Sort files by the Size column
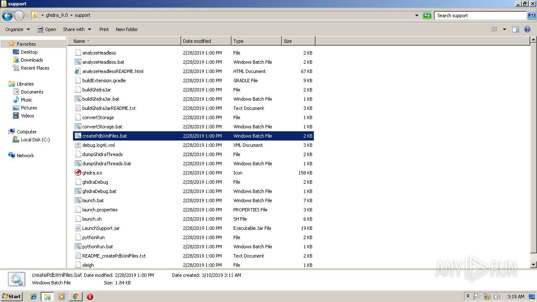The height and width of the screenshot is (302, 537). (x=298, y=41)
